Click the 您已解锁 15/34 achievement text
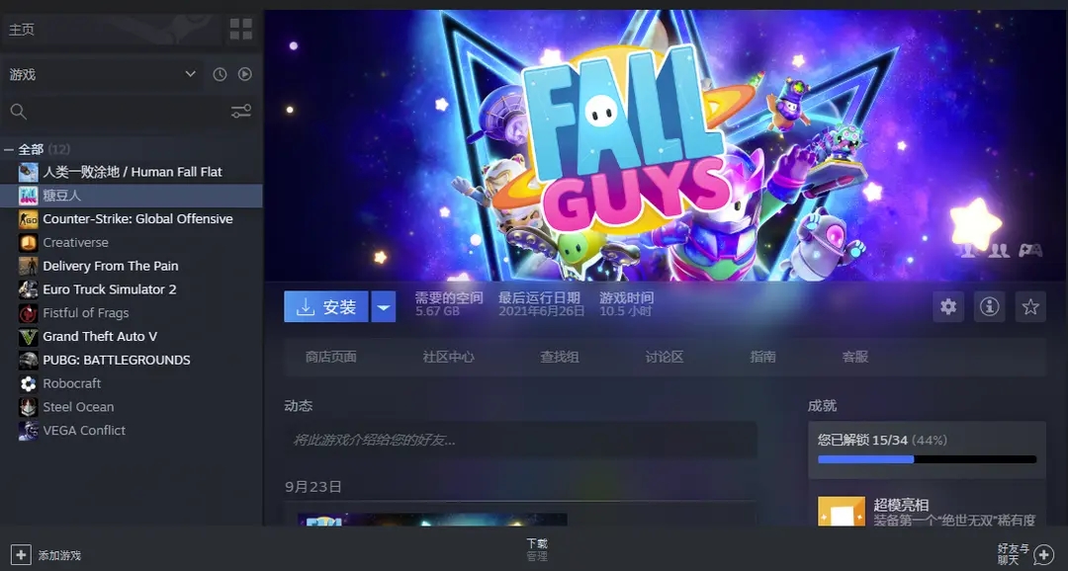 pyautogui.click(x=863, y=441)
